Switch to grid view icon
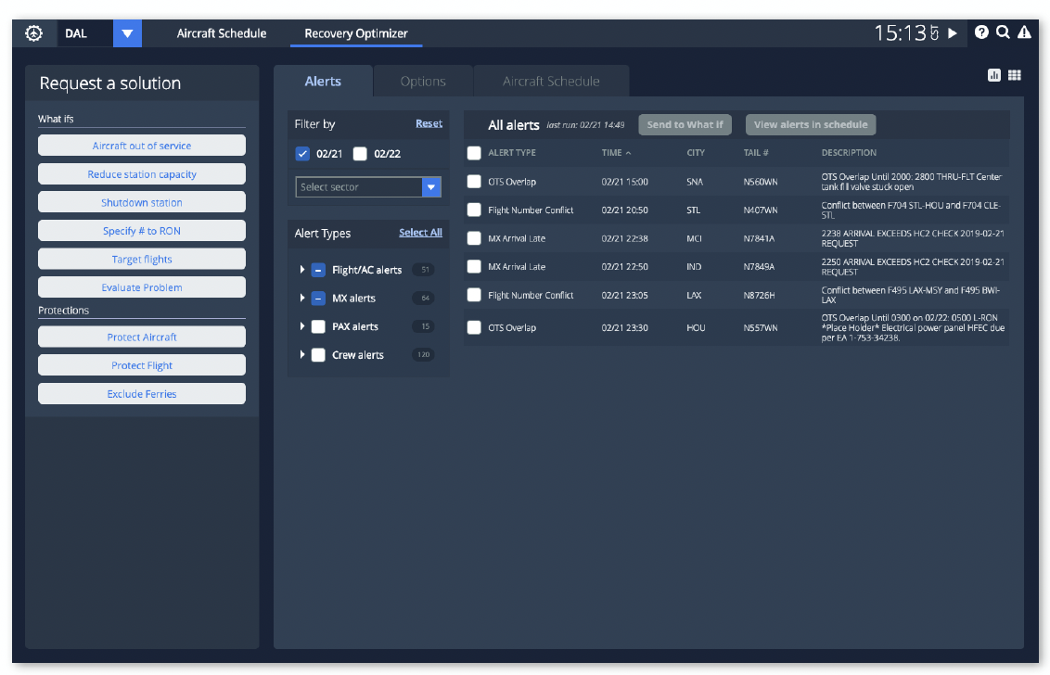 tap(1015, 75)
